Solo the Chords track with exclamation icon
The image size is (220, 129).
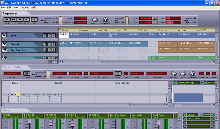pyautogui.click(x=49, y=44)
